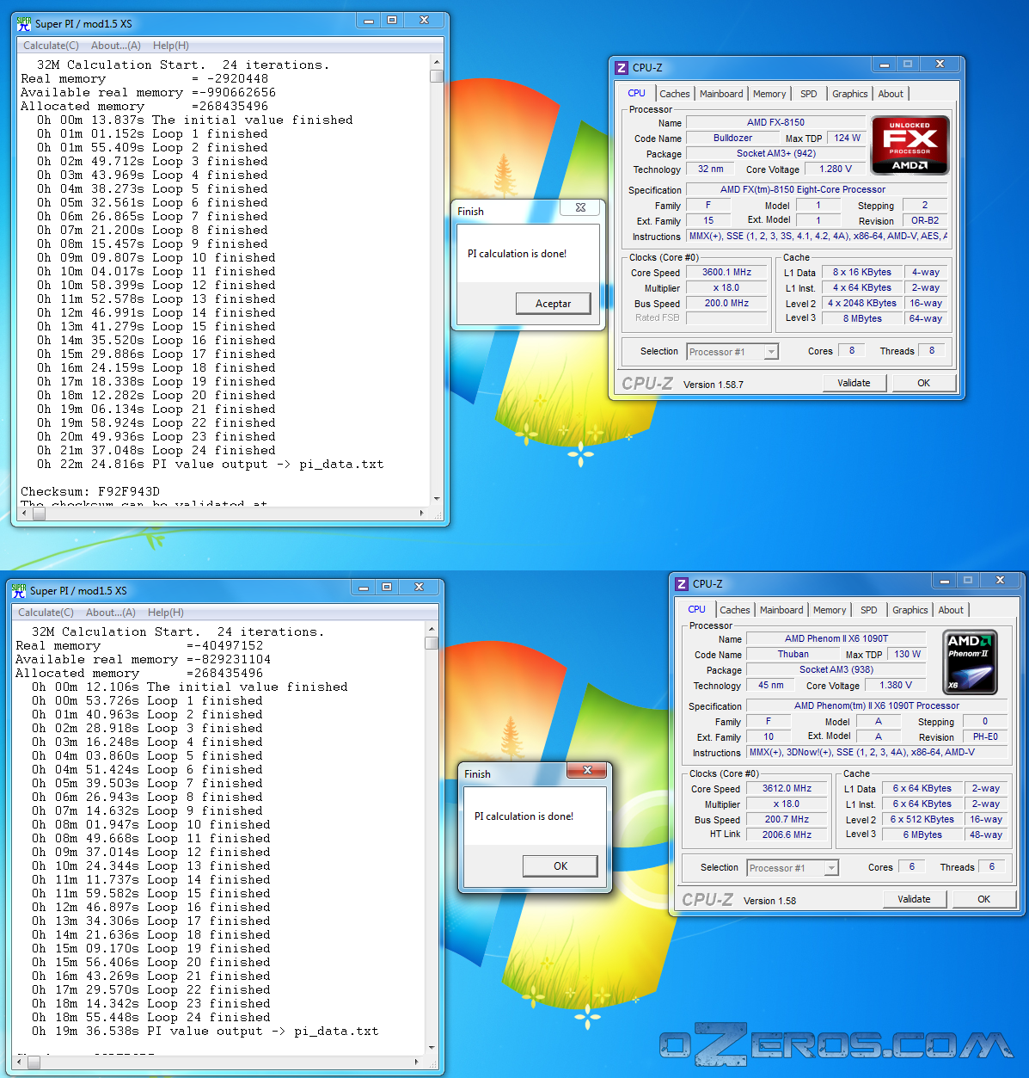Switch to the Memory tab in the Phenom II CPU-Z window
Image resolution: width=1029 pixels, height=1078 pixels.
click(830, 610)
